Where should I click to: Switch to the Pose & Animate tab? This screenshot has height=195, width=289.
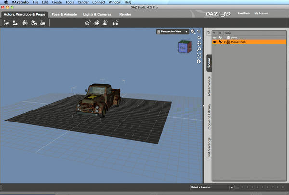pyautogui.click(x=65, y=15)
